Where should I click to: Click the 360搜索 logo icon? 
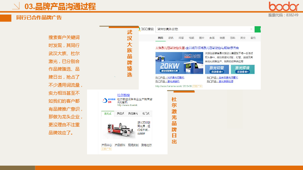(x=146, y=29)
